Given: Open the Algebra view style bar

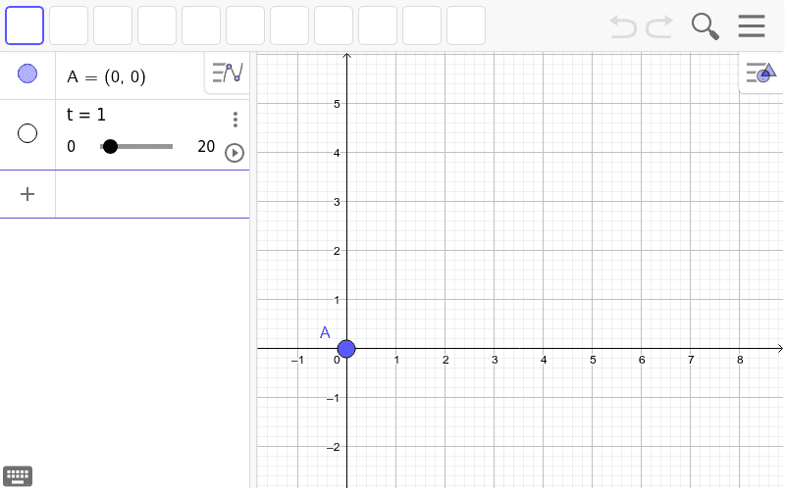Looking at the screenshot, I should point(228,73).
